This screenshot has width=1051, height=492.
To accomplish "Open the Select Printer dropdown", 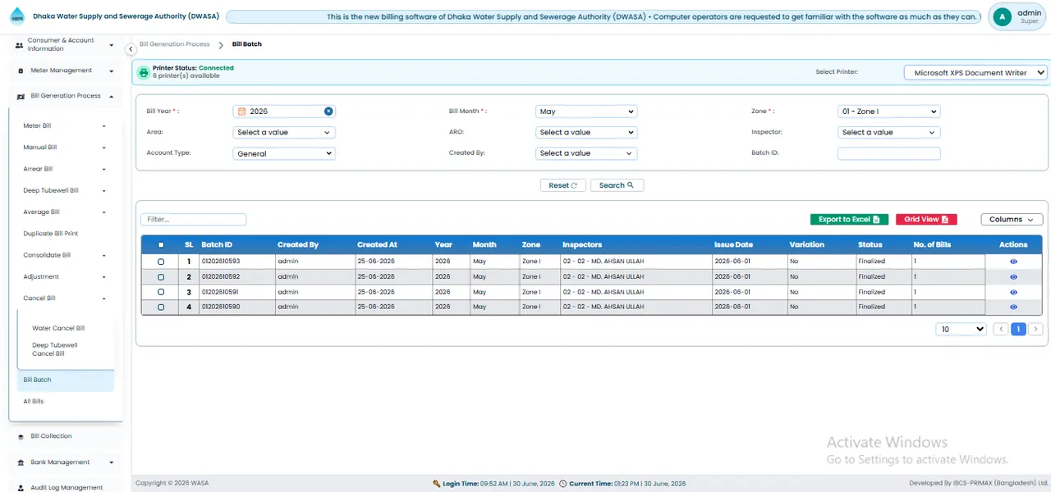I will click(975, 72).
